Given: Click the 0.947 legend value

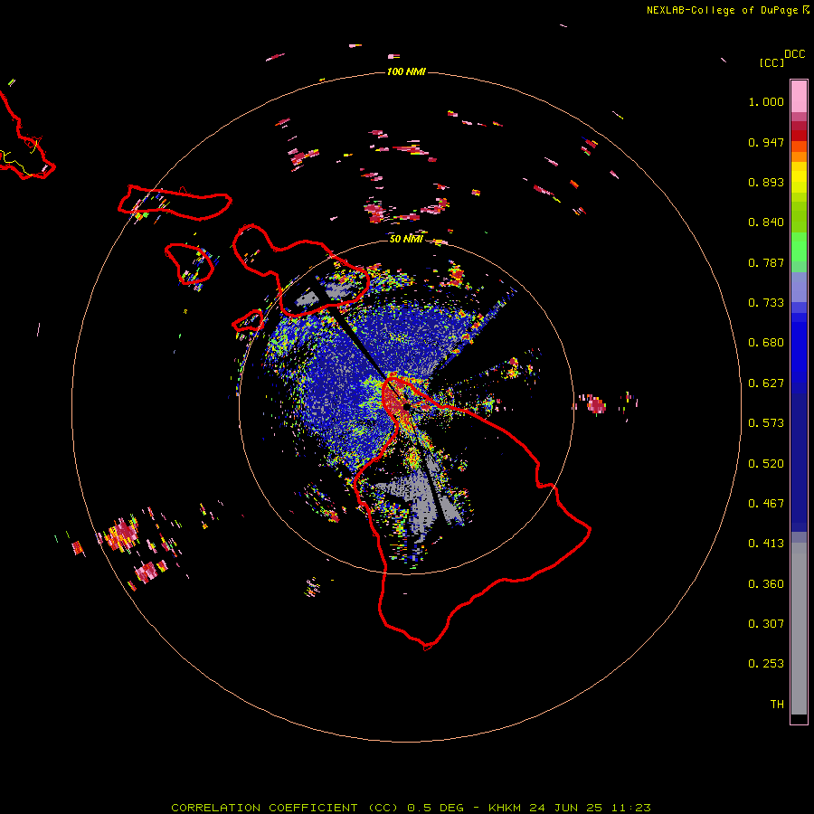Looking at the screenshot, I should coord(766,142).
